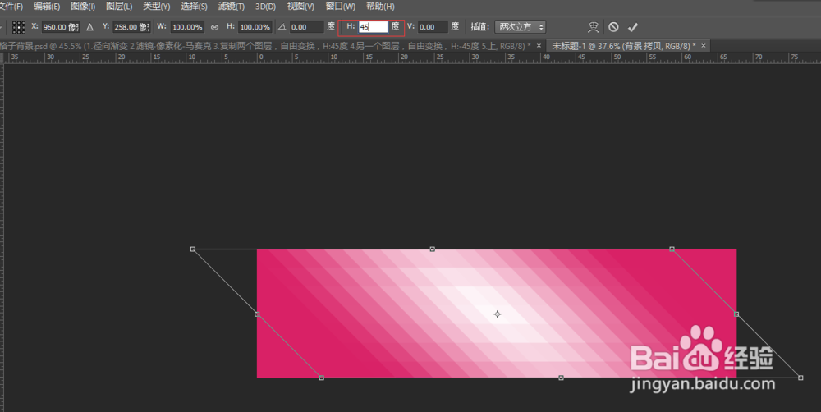Click the rotation angle icon
The image size is (821, 412).
click(282, 27)
